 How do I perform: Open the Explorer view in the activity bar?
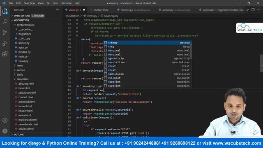[x=5, y=11]
